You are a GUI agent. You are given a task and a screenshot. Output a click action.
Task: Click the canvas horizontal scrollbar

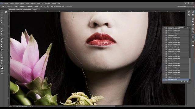[95, 106]
